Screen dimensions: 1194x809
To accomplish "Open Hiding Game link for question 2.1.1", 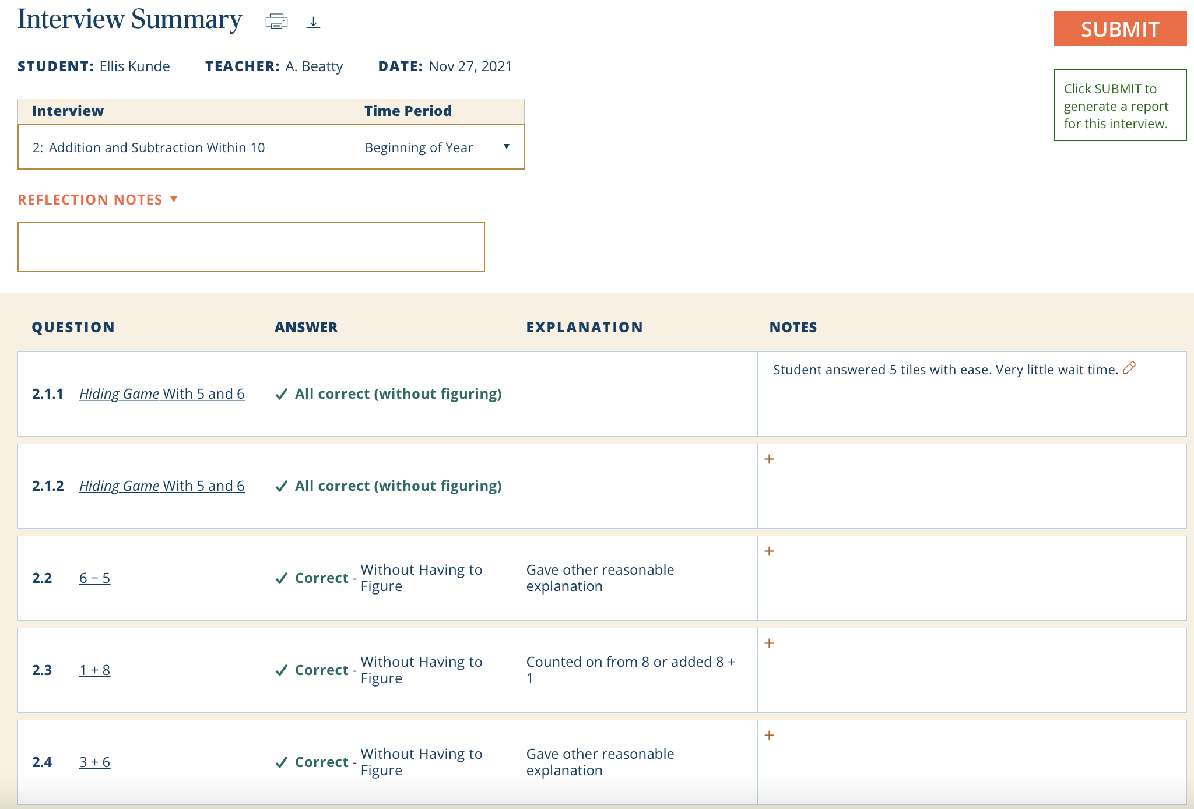I will click(x=162, y=393).
